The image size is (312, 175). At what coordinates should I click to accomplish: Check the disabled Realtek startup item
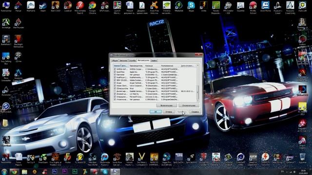115,91
